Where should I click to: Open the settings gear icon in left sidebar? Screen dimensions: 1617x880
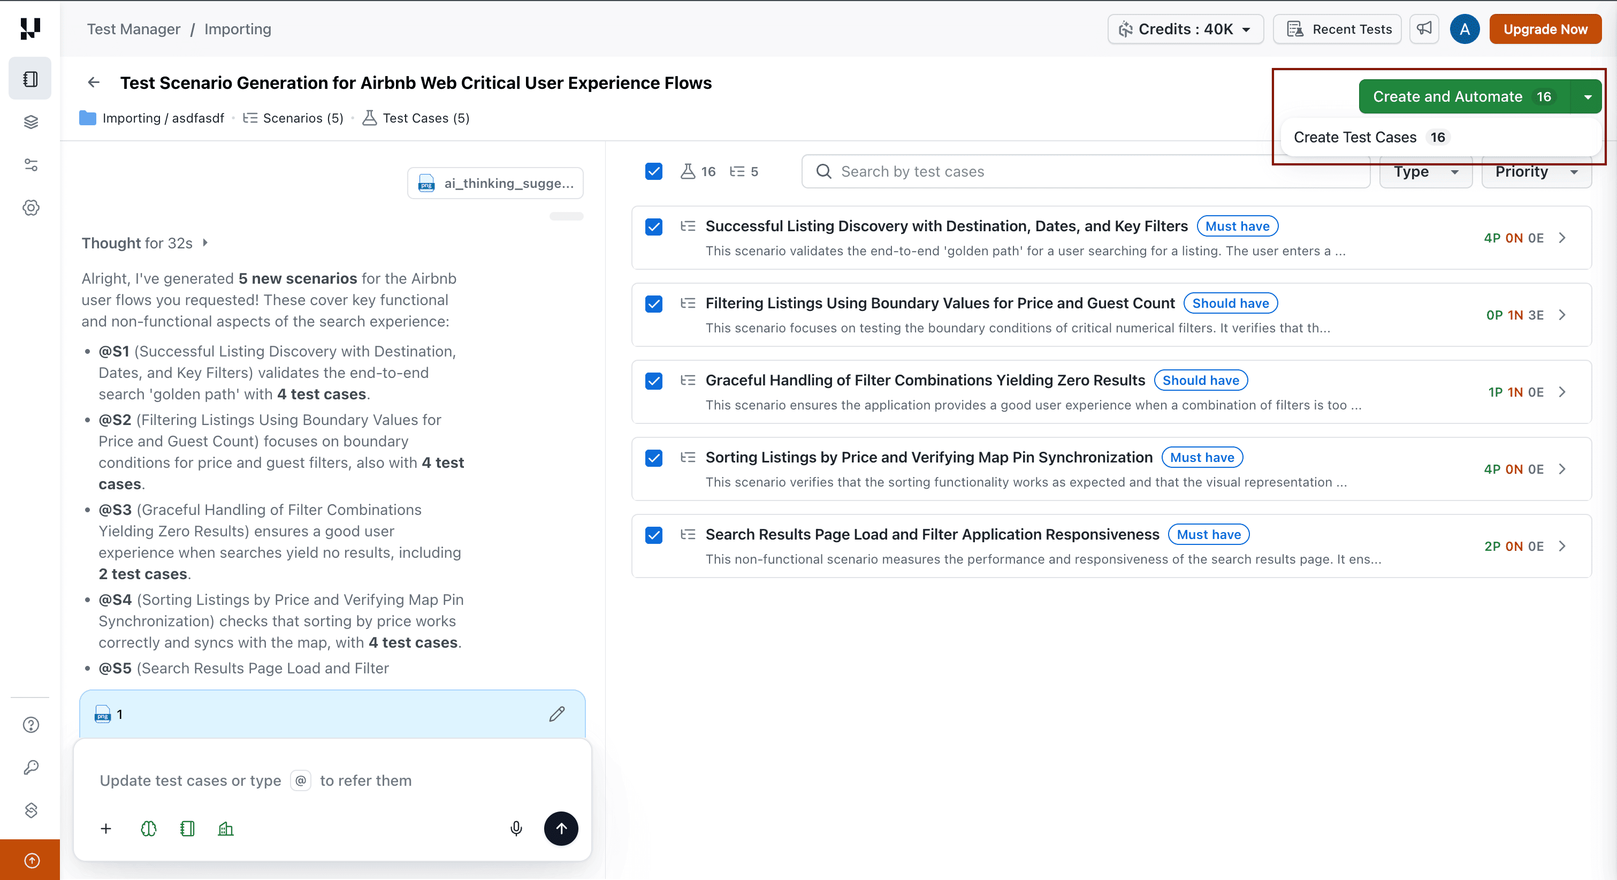[30, 208]
